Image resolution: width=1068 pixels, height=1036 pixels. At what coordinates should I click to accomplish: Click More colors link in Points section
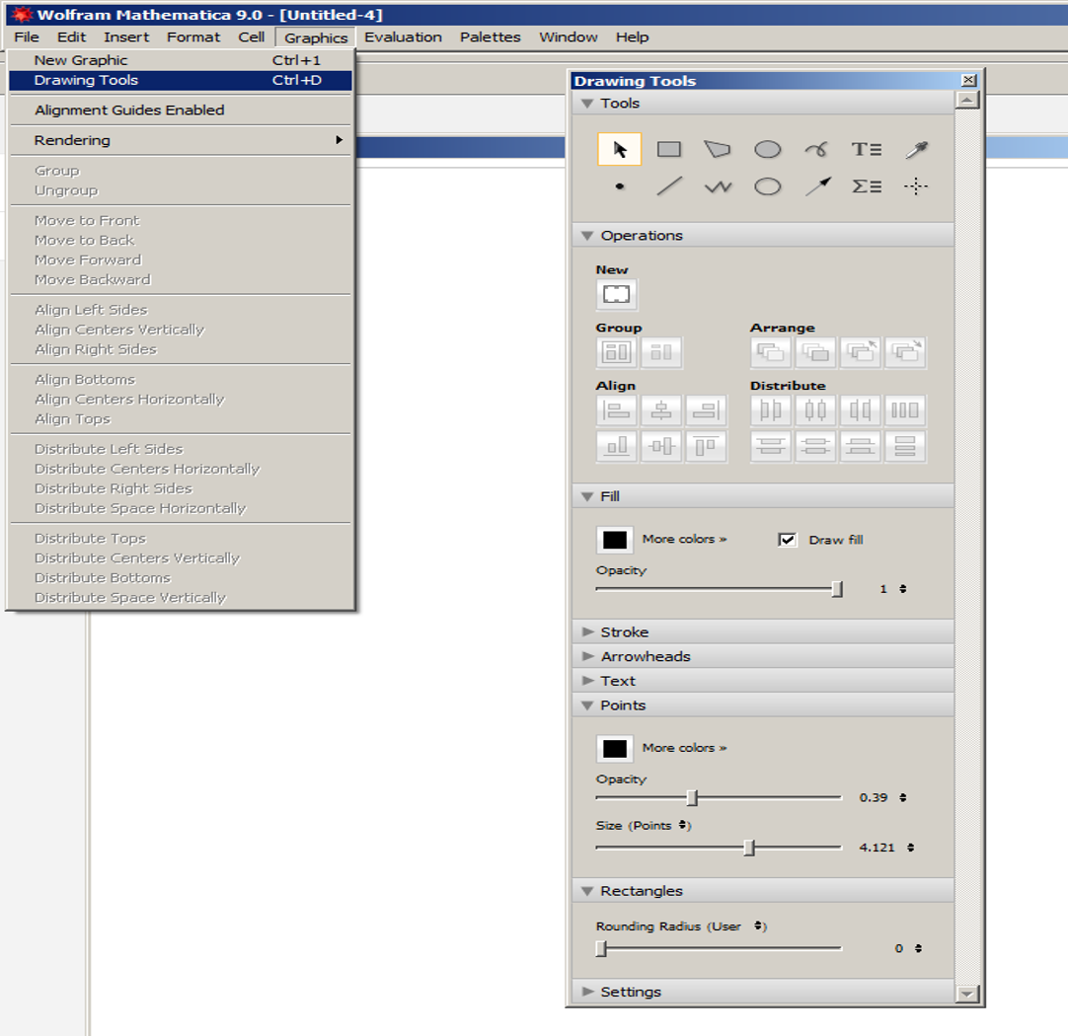pos(685,748)
